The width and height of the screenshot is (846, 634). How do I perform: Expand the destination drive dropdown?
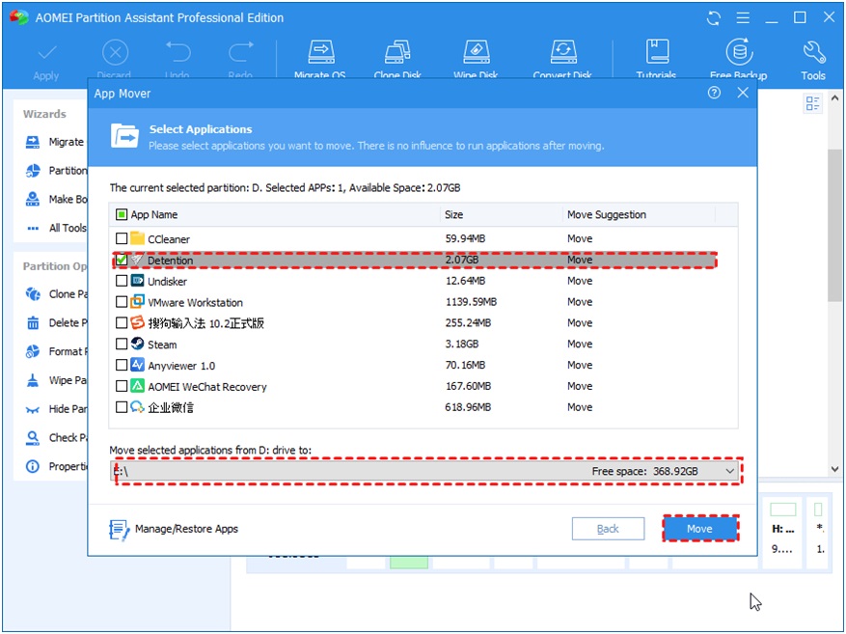coord(729,471)
